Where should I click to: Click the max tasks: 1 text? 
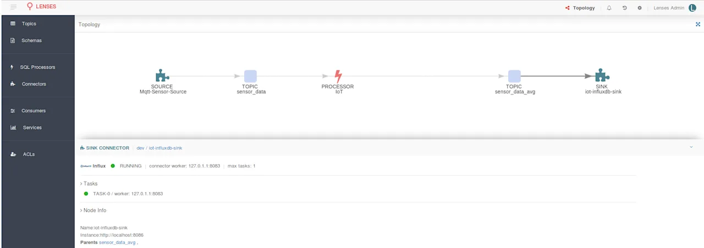[x=241, y=166]
